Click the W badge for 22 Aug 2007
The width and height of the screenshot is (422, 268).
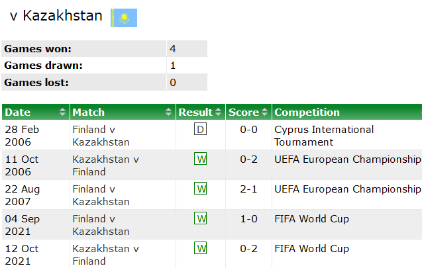click(200, 188)
